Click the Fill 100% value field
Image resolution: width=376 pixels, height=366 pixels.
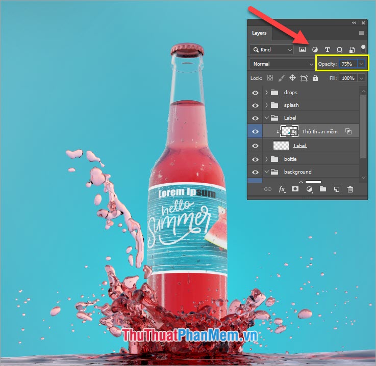[348, 78]
